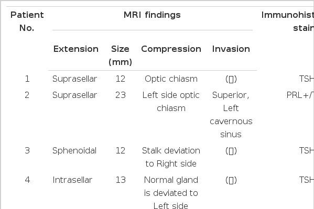
Task: Select the MRI findings header
Action: click(152, 15)
